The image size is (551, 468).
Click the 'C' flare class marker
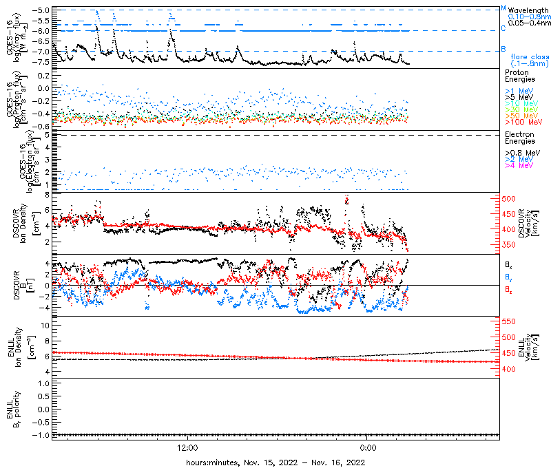coord(503,28)
